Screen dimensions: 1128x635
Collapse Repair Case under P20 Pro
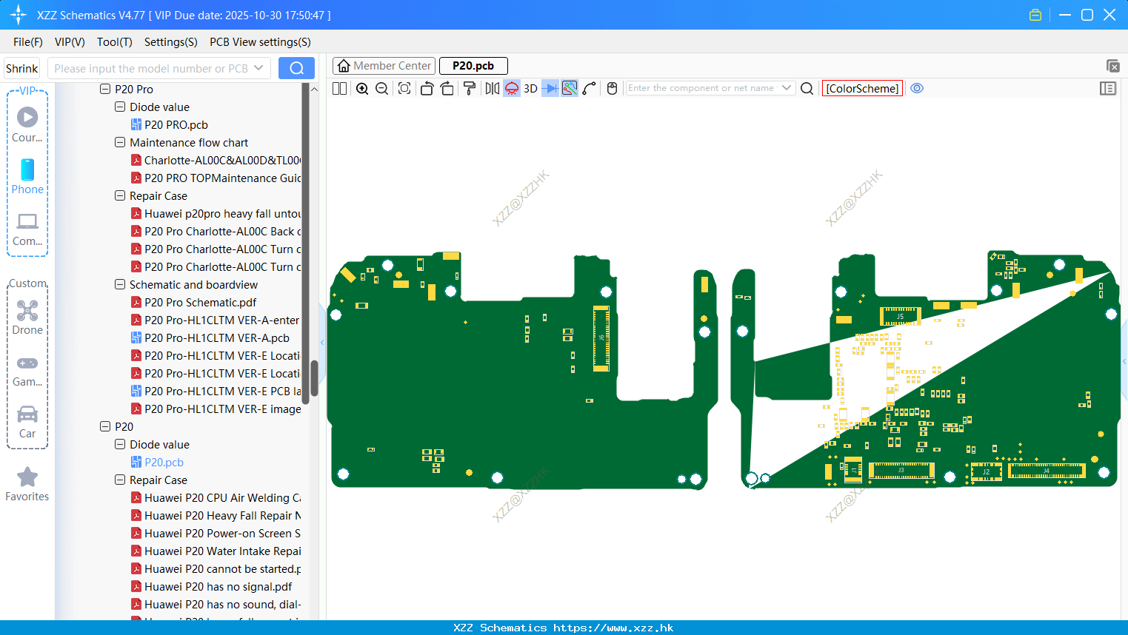click(x=120, y=195)
